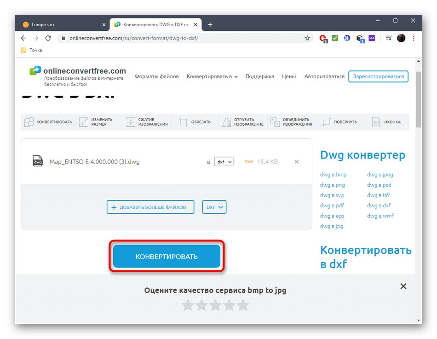Open the red extension icon with badge 5
Image resolution: width=437 pixels, height=339 pixels.
click(323, 38)
